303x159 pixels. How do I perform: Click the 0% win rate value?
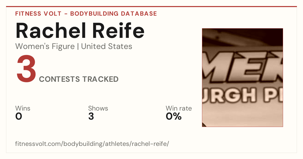[x=174, y=117]
